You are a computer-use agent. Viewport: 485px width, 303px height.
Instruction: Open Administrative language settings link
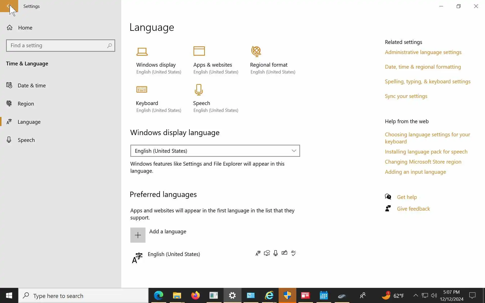423,52
